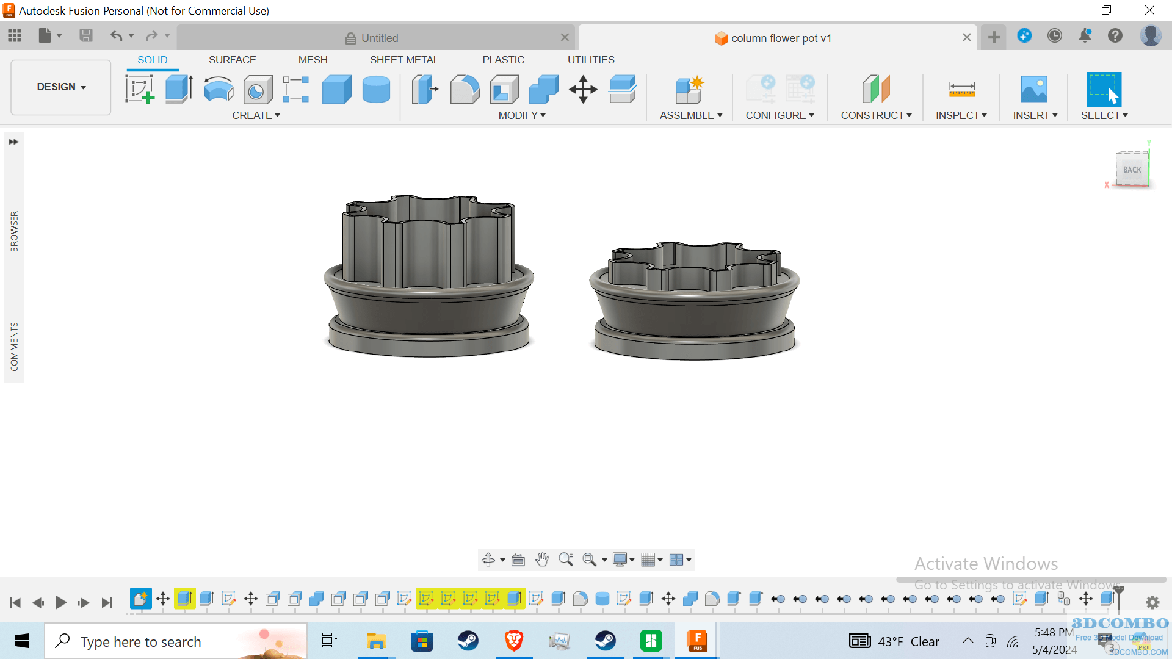Open the Shell tool
The width and height of the screenshot is (1172, 659).
coord(504,89)
